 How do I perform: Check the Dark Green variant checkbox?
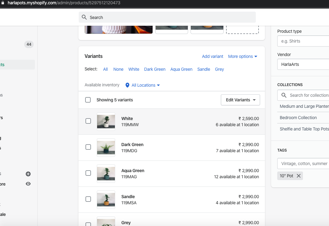[88, 147]
